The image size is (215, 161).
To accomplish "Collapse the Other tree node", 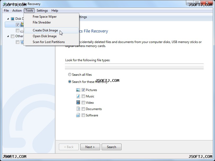I will coord(8,36).
